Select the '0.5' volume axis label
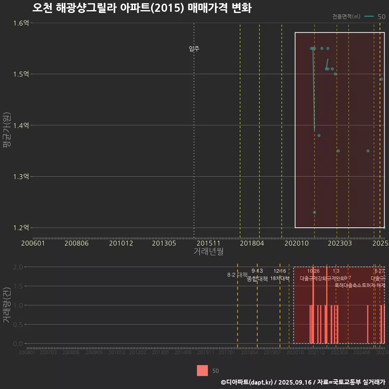Viewport: 389px width, 389px height. [18, 325]
